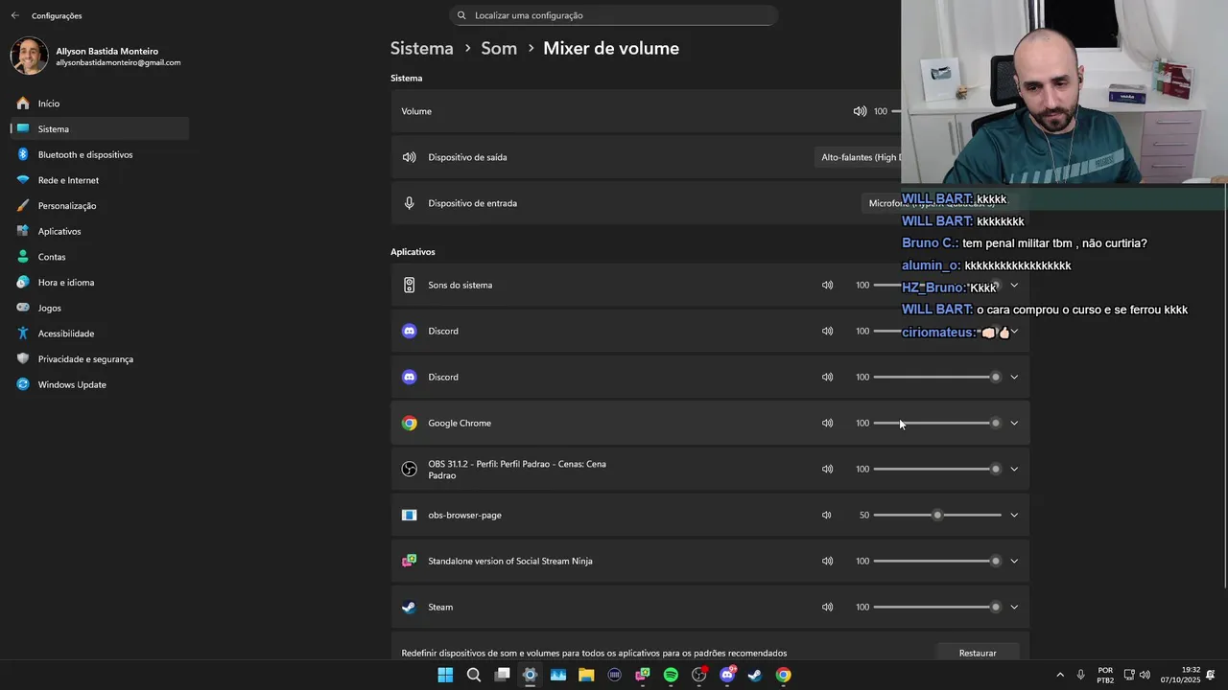
Task: Open Spotify from the taskbar
Action: coord(671,675)
